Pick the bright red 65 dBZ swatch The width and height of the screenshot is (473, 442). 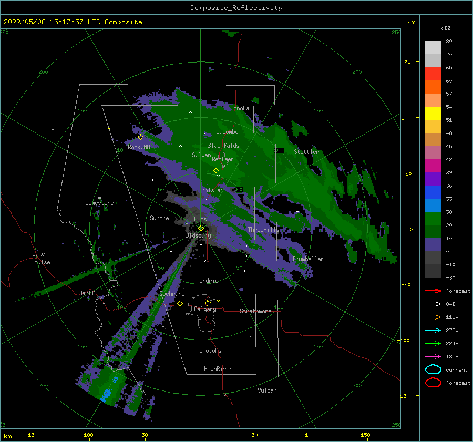(x=433, y=74)
